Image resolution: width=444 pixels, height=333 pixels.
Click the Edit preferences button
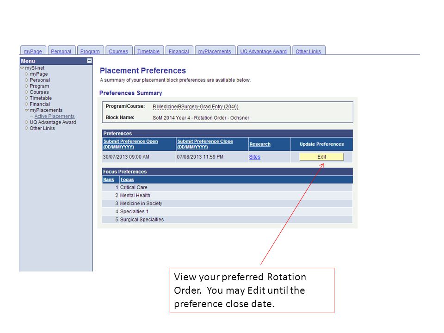point(322,157)
